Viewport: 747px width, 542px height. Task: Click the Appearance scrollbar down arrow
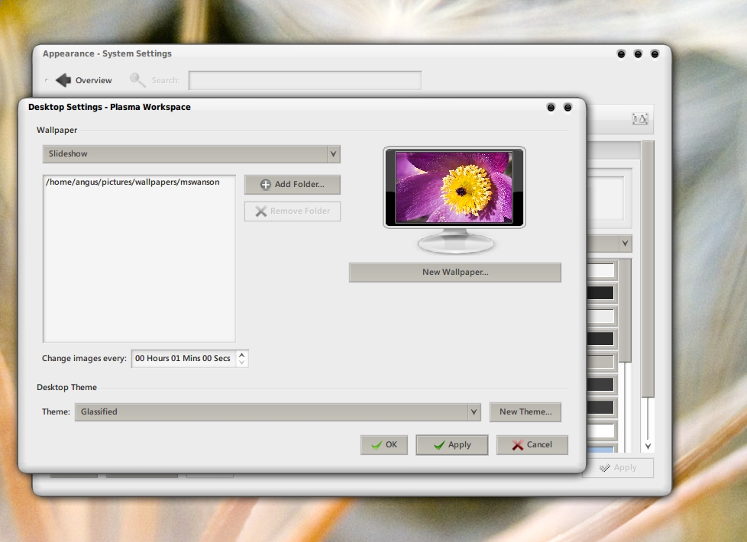(x=648, y=447)
